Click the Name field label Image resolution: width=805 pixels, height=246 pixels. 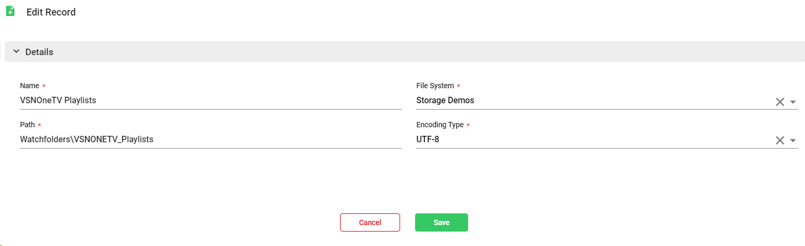tap(29, 86)
